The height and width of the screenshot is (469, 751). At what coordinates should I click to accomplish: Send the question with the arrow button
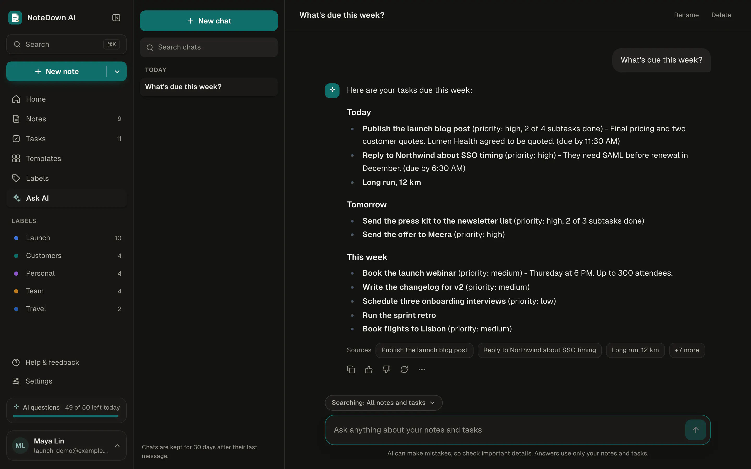coord(695,430)
